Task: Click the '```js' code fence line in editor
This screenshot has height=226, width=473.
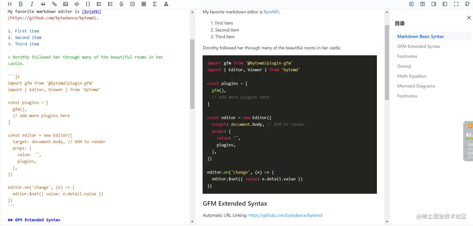Action: point(14,77)
